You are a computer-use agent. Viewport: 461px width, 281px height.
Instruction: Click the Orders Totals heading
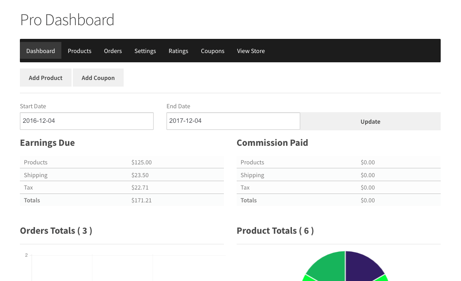point(56,231)
